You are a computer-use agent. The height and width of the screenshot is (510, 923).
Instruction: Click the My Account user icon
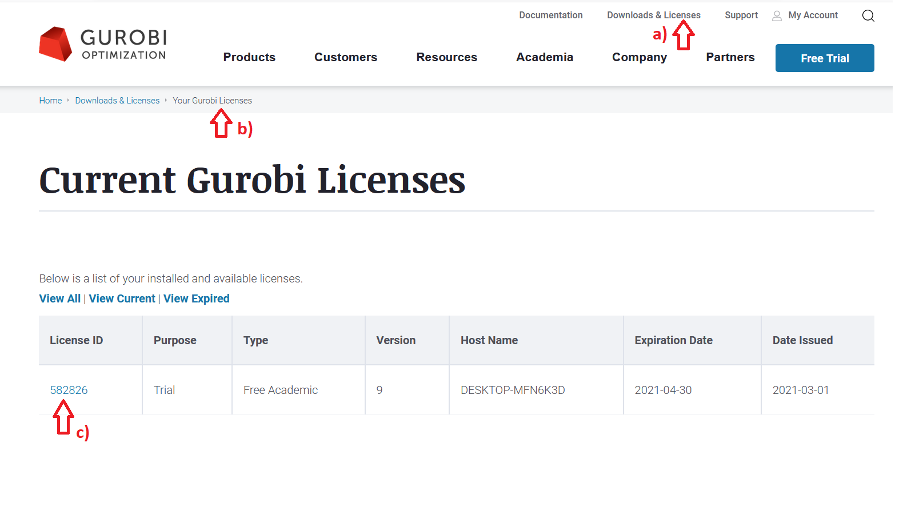pyautogui.click(x=777, y=15)
